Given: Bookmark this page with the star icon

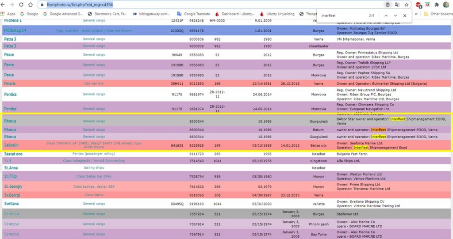Looking at the screenshot, I should tap(407, 4).
